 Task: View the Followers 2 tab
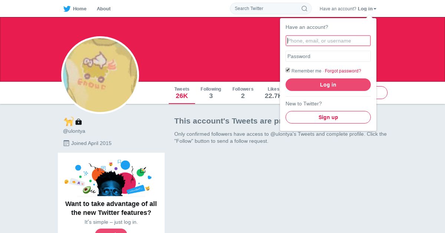click(243, 93)
